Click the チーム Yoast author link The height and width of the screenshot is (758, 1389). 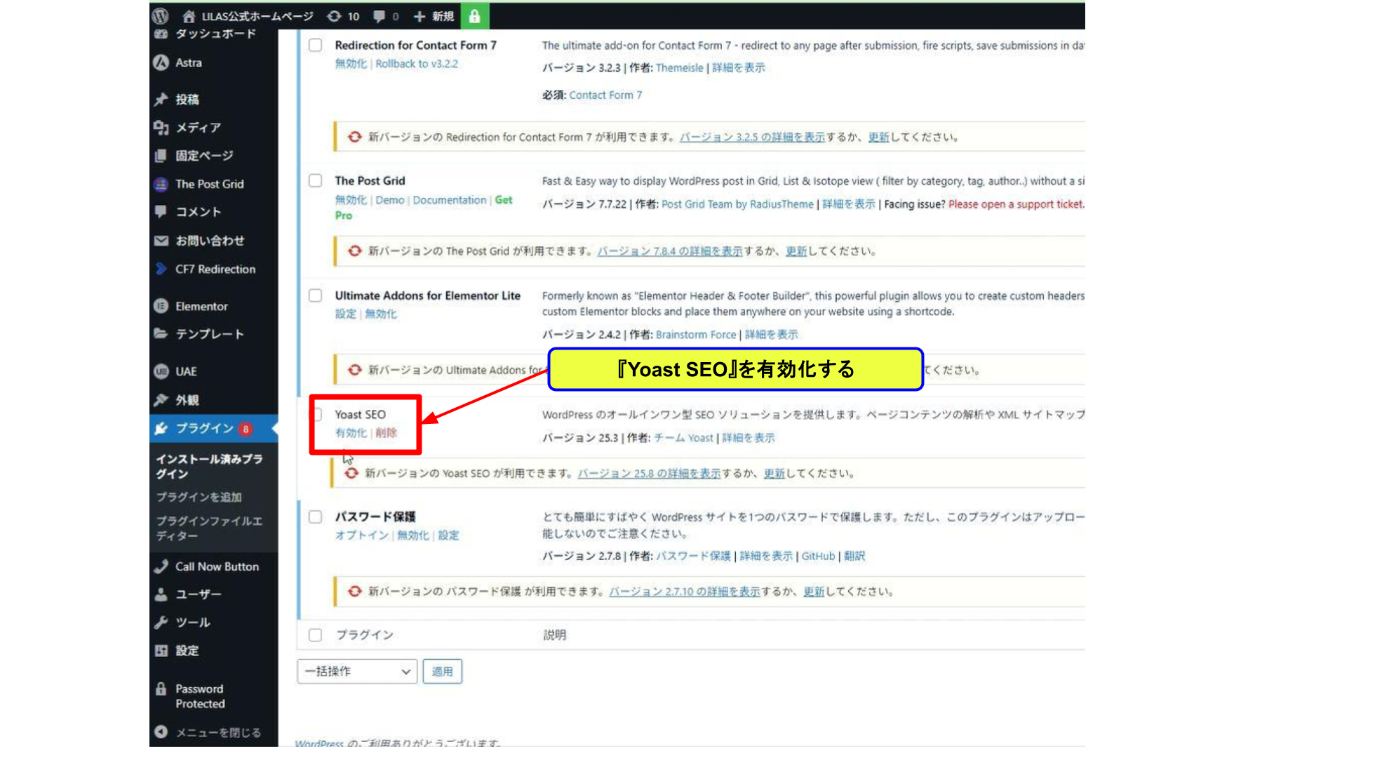coord(683,437)
